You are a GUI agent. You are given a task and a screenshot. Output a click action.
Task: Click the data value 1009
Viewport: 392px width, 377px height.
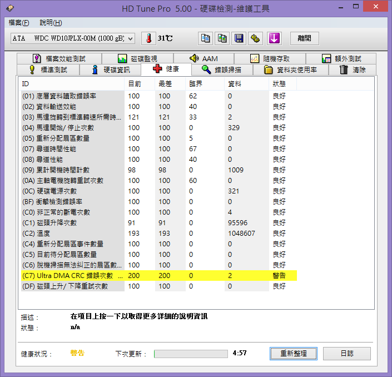236,170
